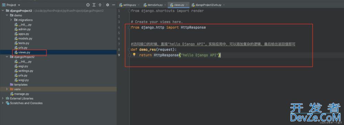Click the Python file icon of asgi.py

(16, 66)
